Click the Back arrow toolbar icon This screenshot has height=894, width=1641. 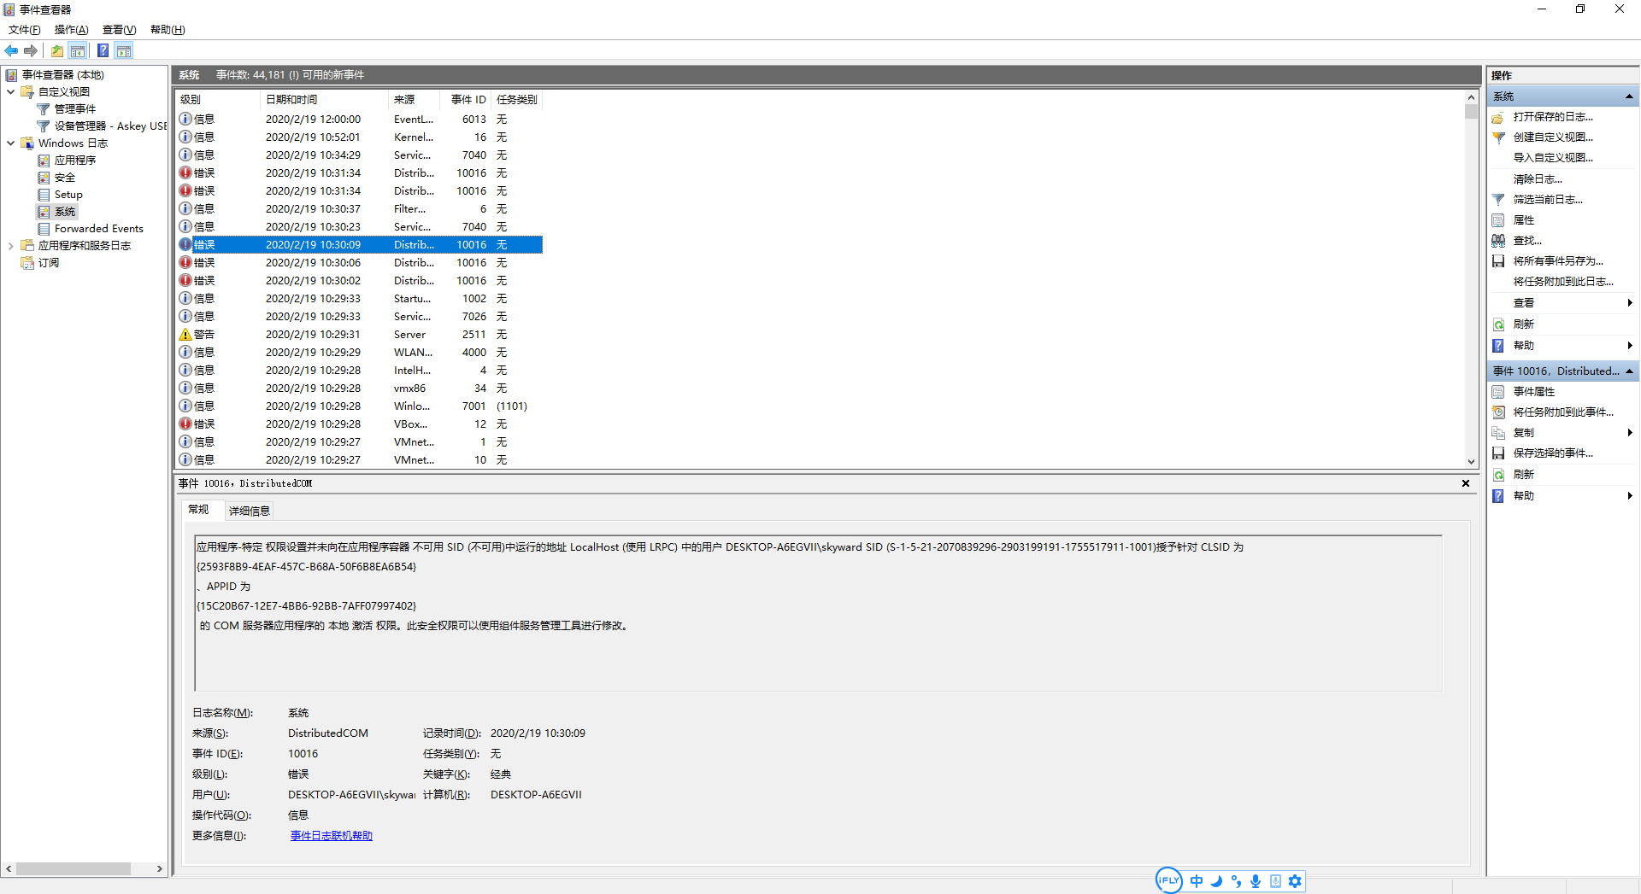[x=11, y=51]
